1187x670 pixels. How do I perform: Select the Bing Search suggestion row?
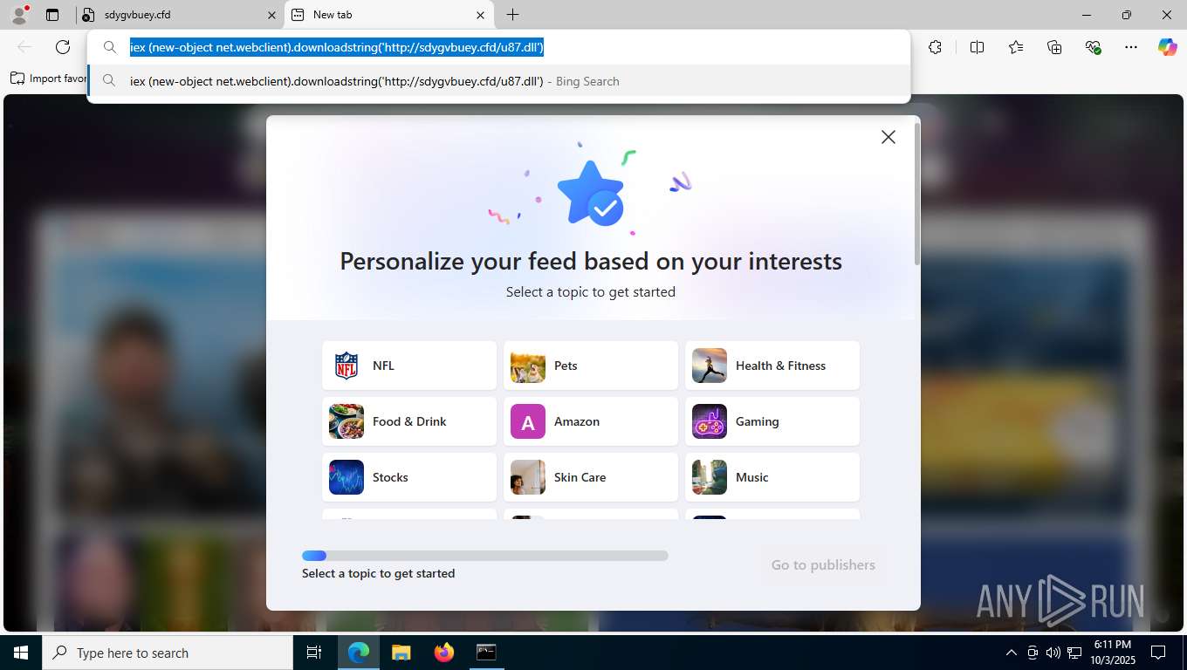pyautogui.click(x=498, y=81)
